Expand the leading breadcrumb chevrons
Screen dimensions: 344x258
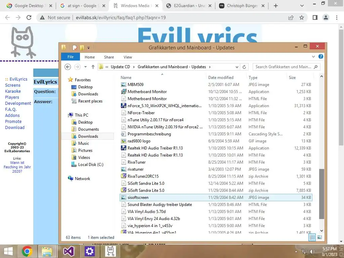107,67
